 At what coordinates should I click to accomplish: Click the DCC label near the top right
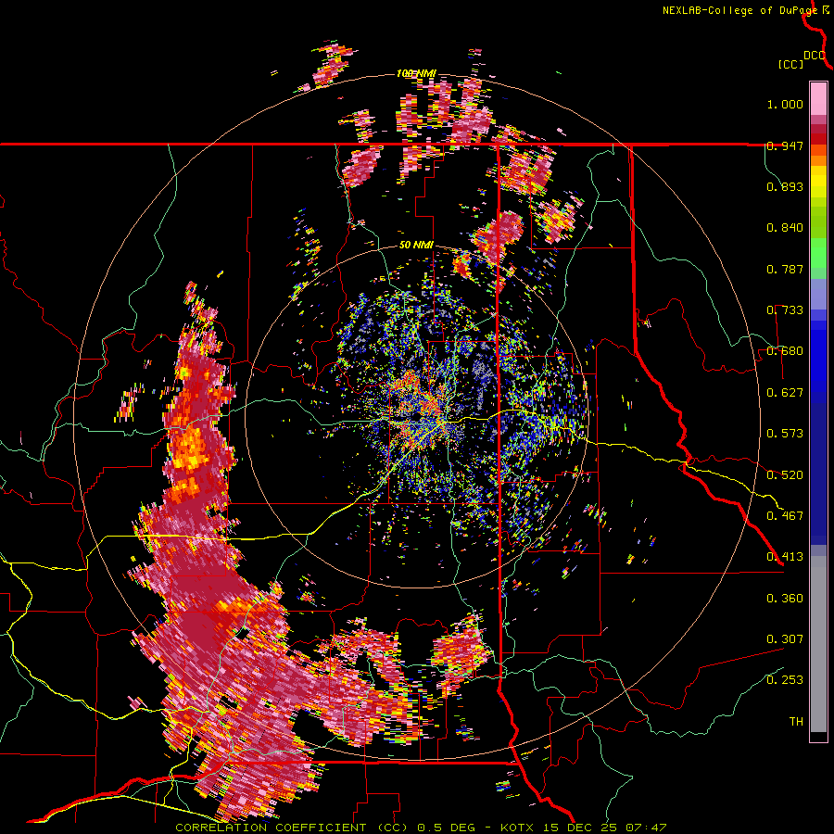click(815, 56)
